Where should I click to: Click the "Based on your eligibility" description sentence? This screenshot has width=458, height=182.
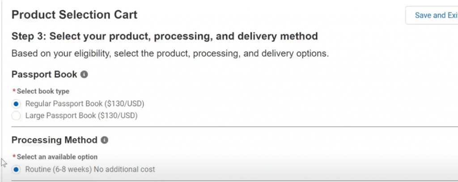point(170,54)
